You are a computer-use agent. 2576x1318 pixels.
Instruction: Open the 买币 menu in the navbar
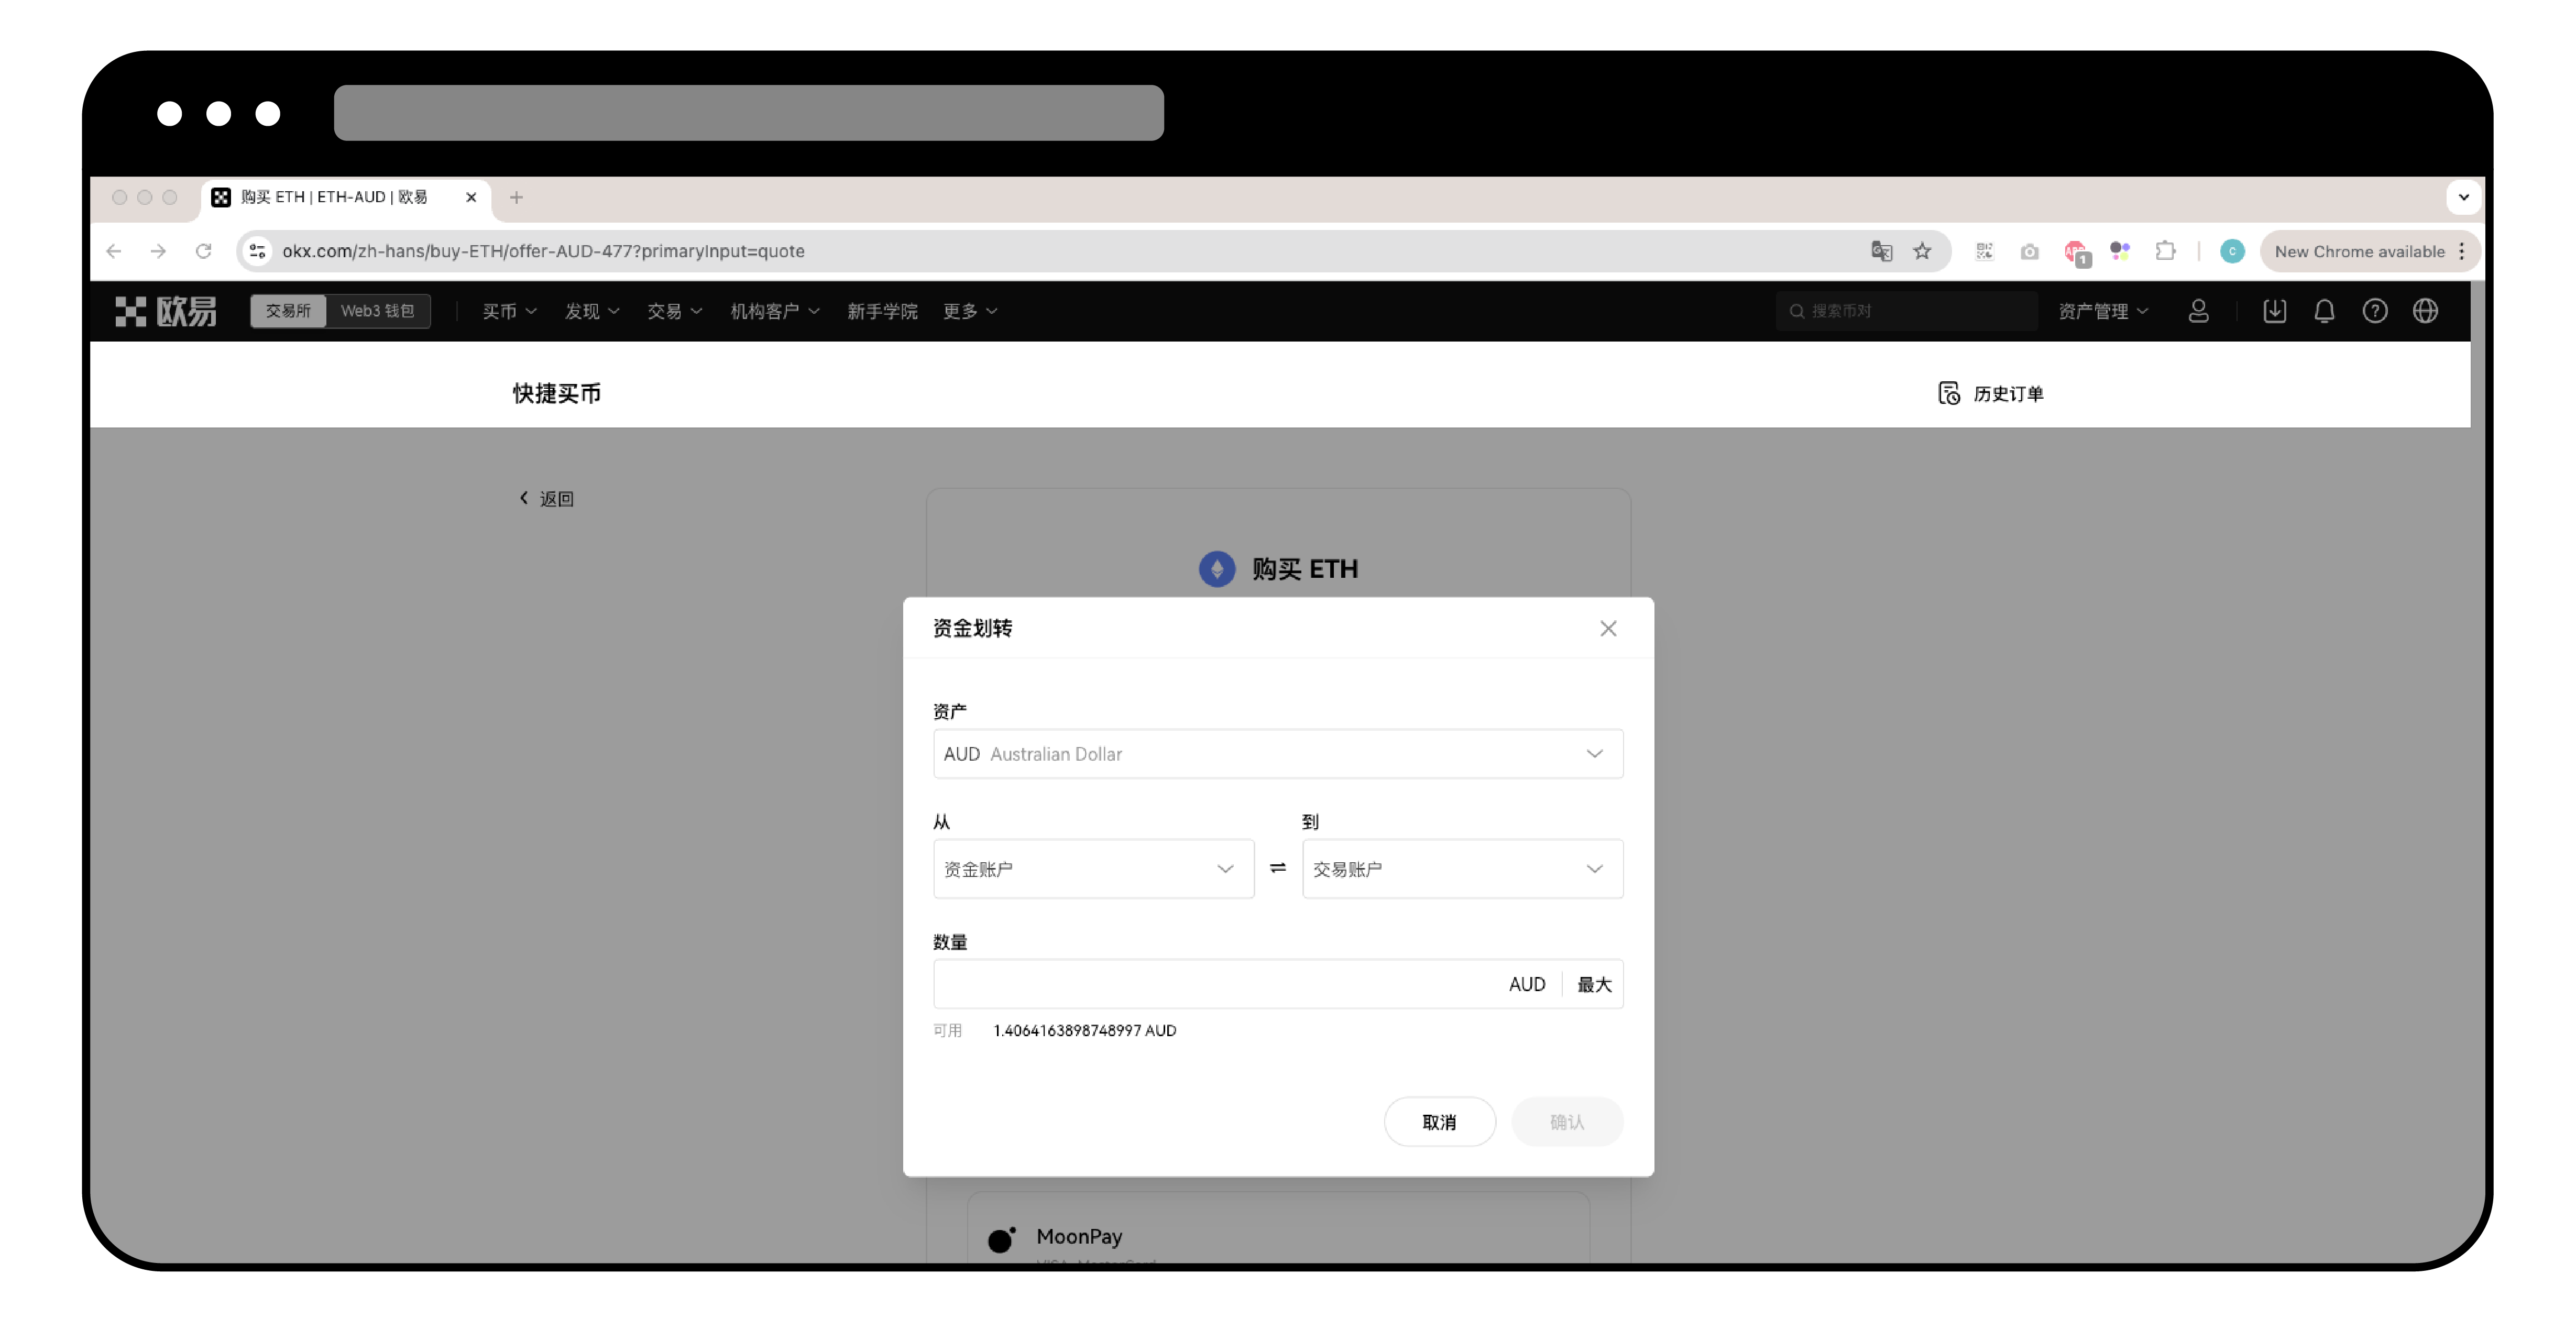point(509,311)
